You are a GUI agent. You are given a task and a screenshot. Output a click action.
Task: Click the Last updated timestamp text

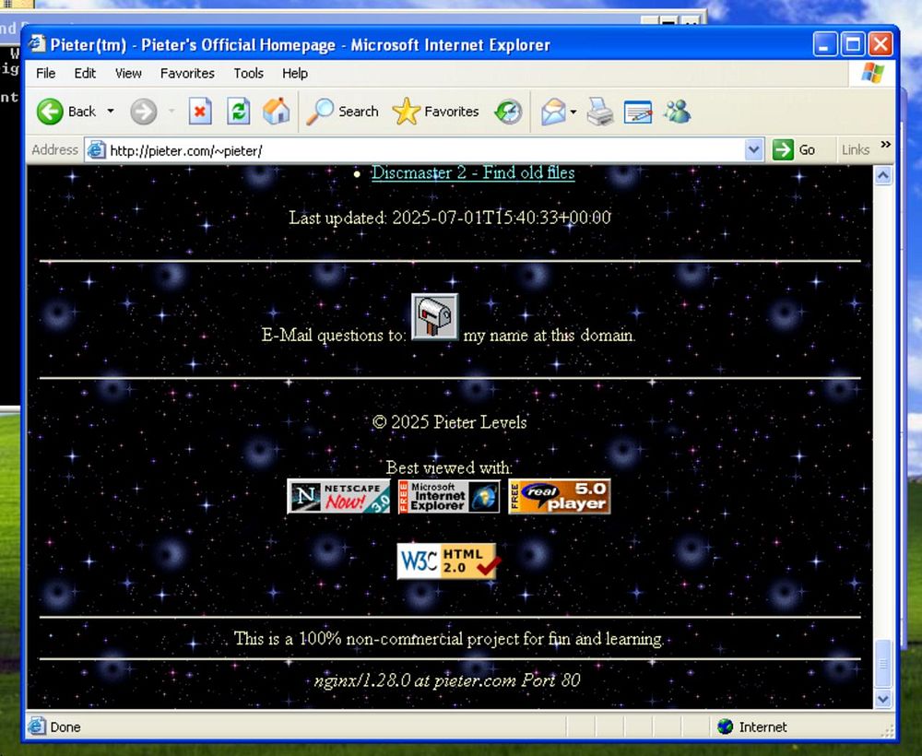pos(450,218)
